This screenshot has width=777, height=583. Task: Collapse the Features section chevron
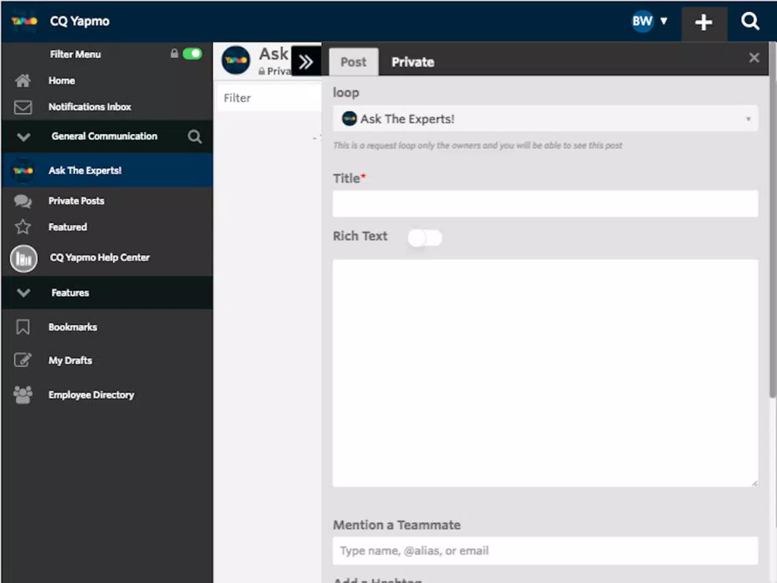coord(23,293)
